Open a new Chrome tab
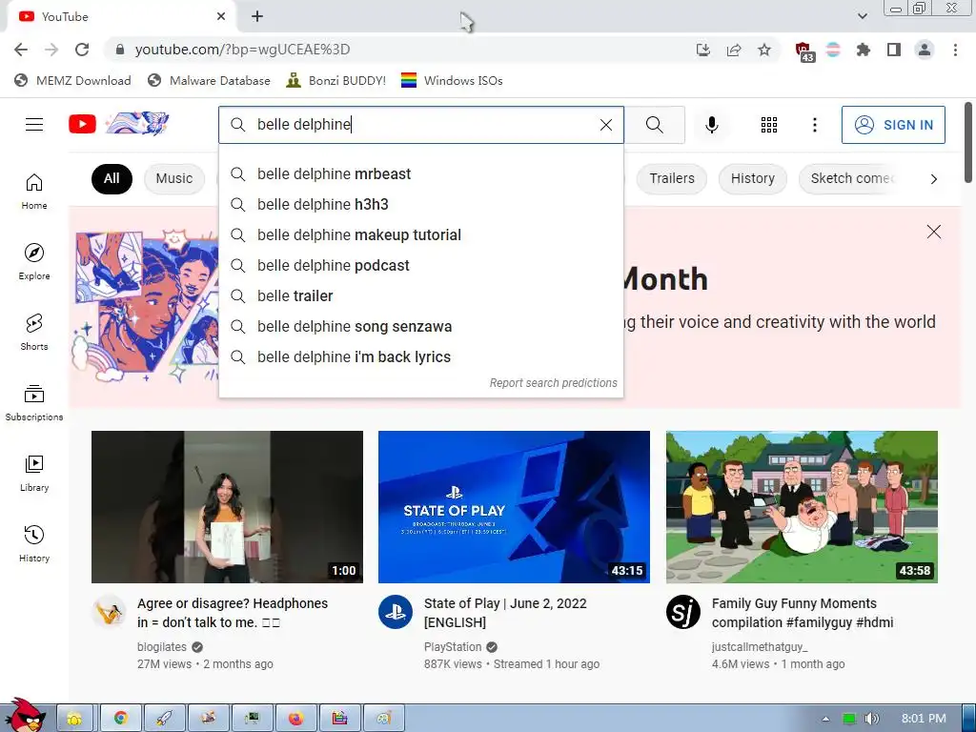This screenshot has height=732, width=976. [257, 17]
